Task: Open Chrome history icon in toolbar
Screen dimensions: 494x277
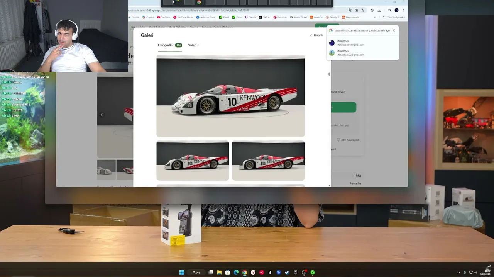Action: click(372, 10)
